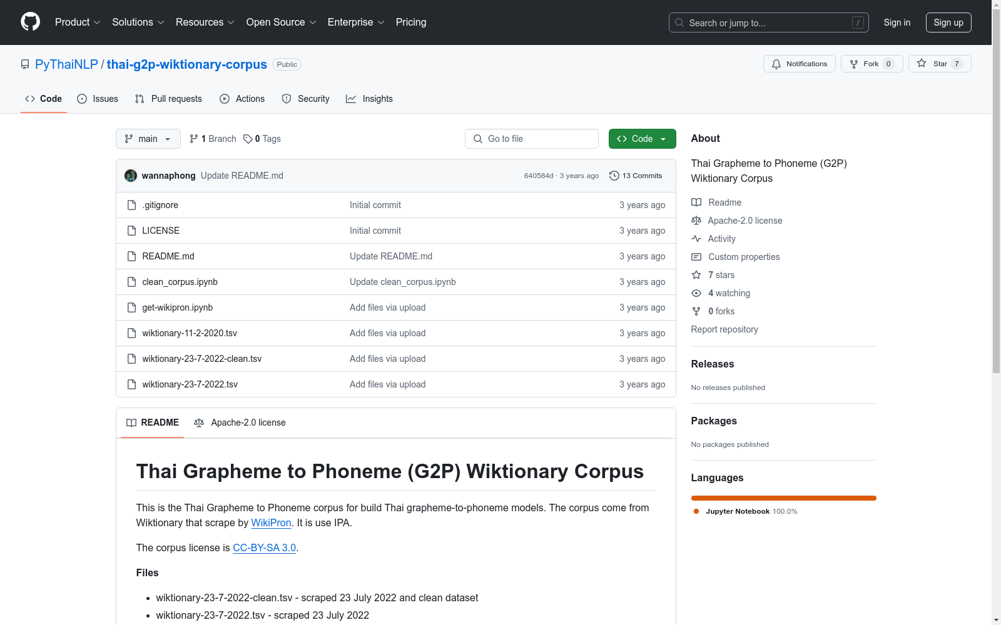The image size is (1001, 625).
Task: Click the file icon next to LICENSE
Action: point(131,231)
